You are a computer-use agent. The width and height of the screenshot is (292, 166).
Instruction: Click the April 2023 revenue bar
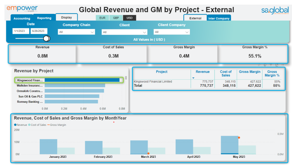[x=184, y=147]
